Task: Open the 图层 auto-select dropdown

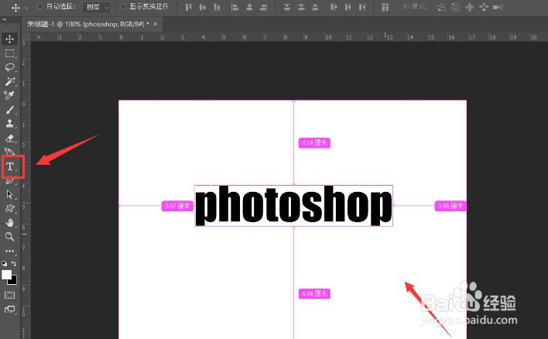Action: click(x=97, y=7)
